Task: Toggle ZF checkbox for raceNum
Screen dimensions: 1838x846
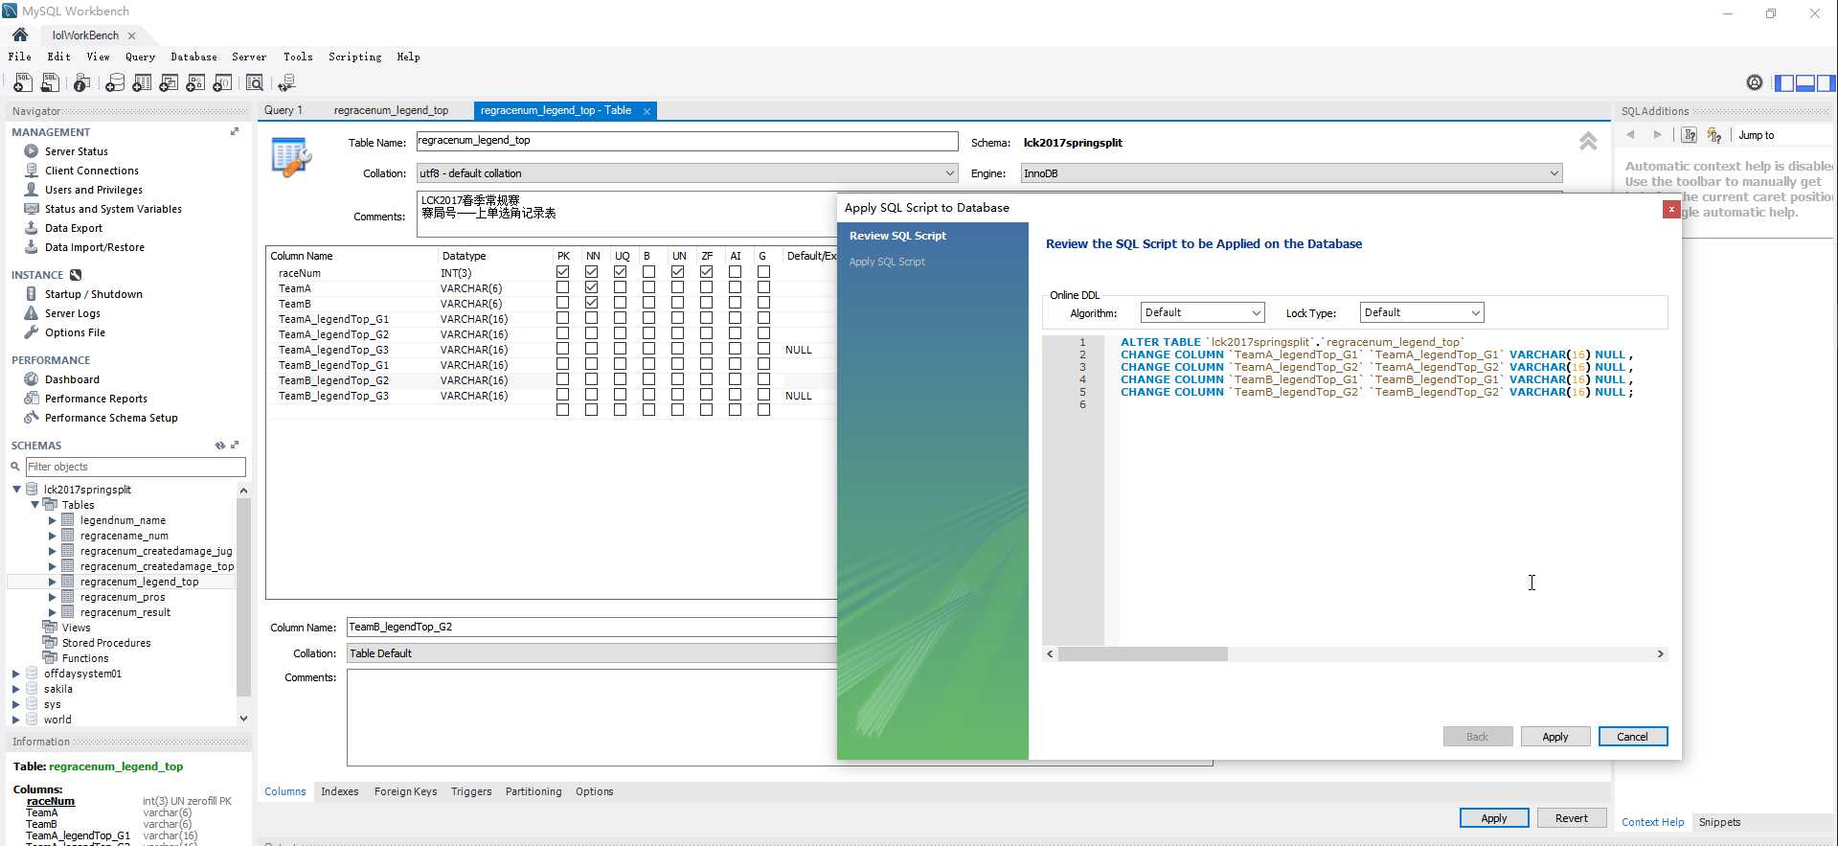Action: [x=706, y=272]
